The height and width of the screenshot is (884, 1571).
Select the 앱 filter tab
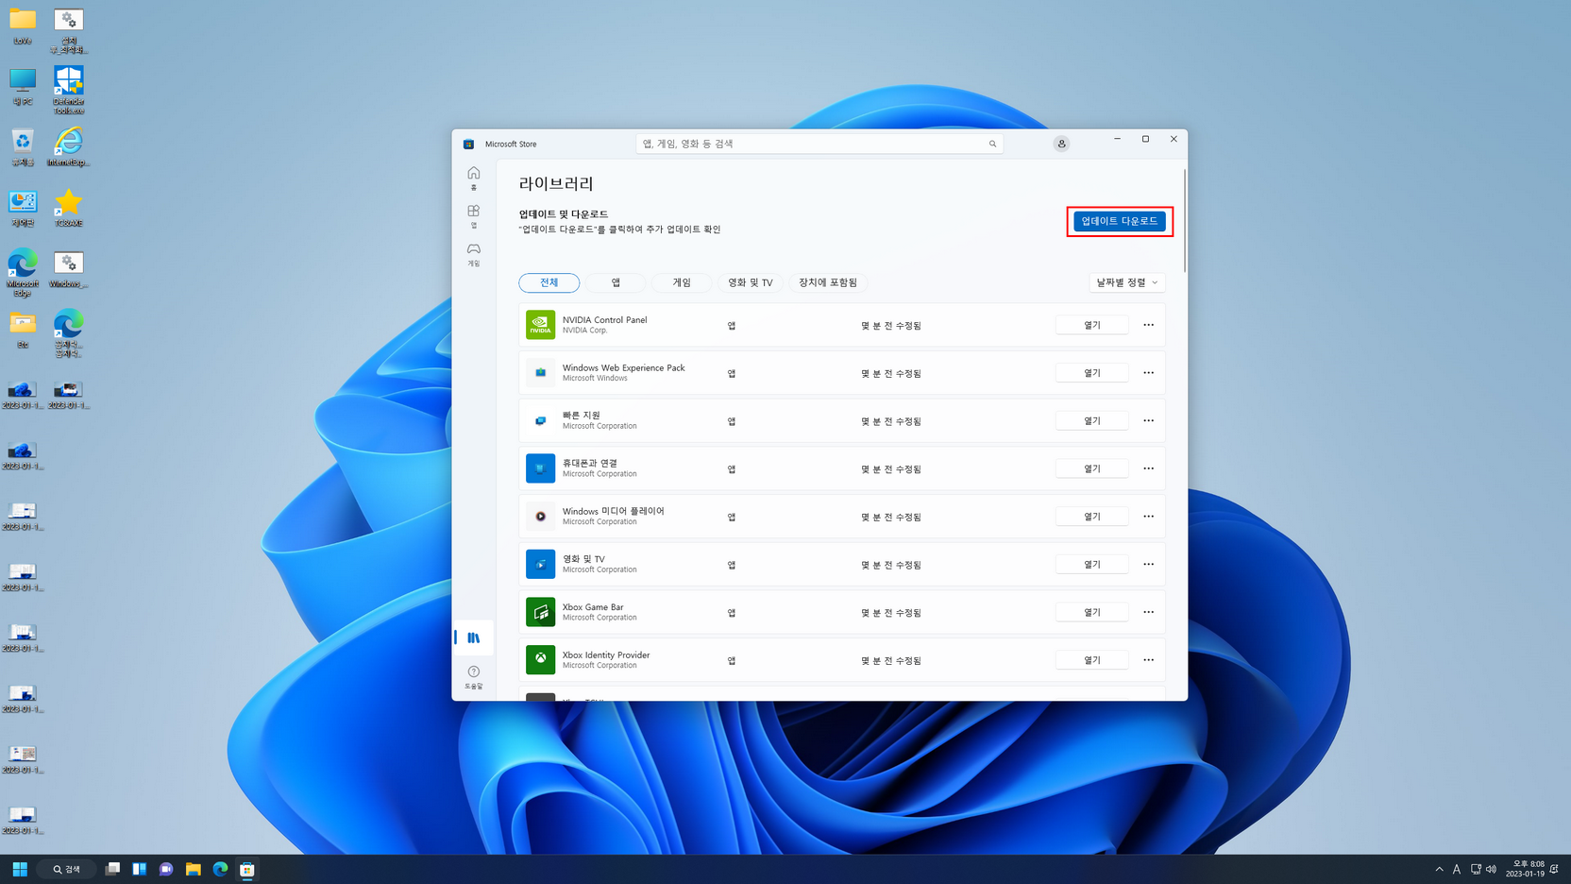[616, 282]
